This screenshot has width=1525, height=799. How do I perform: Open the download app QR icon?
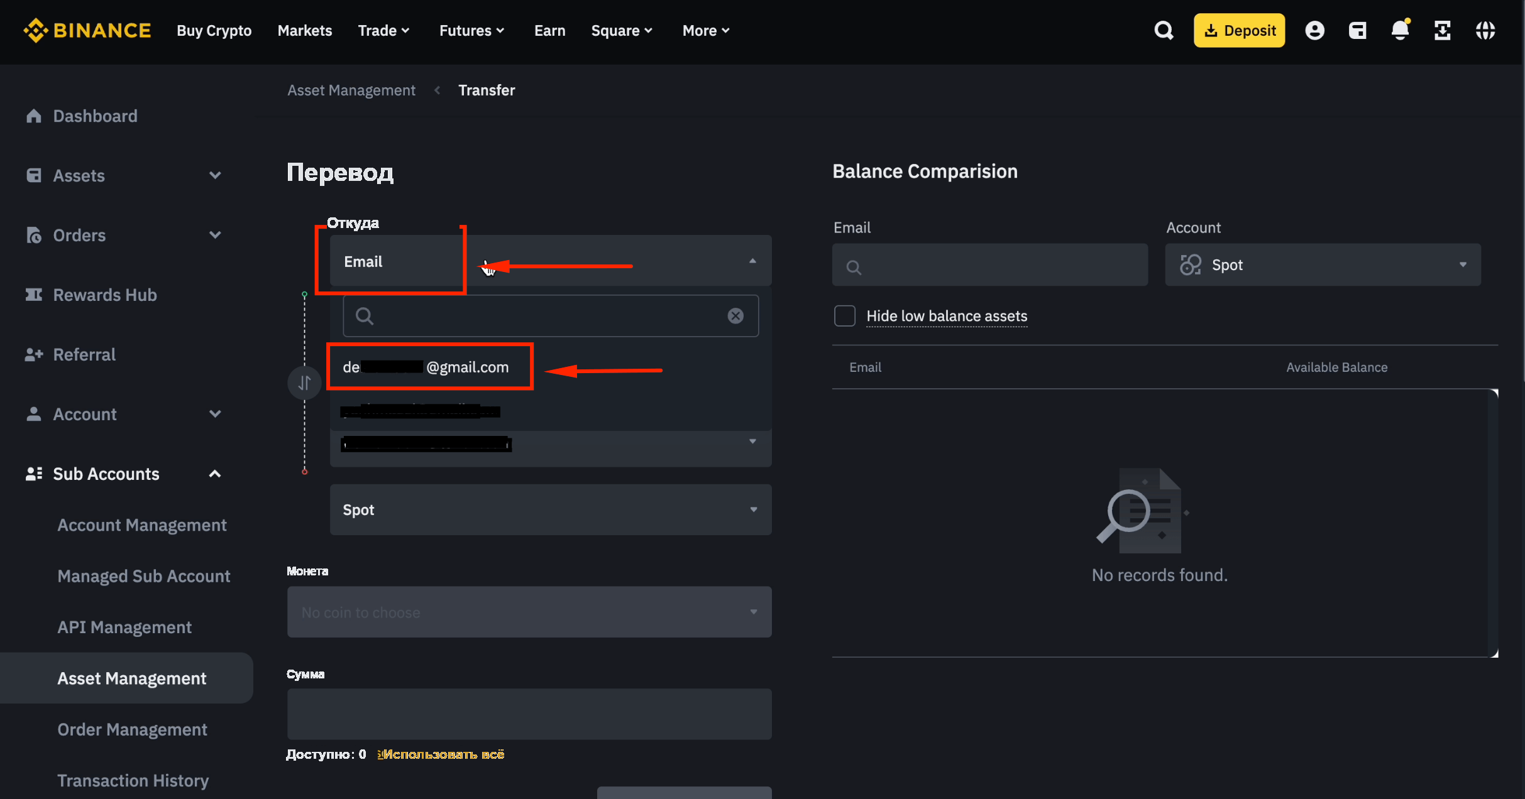coord(1443,30)
